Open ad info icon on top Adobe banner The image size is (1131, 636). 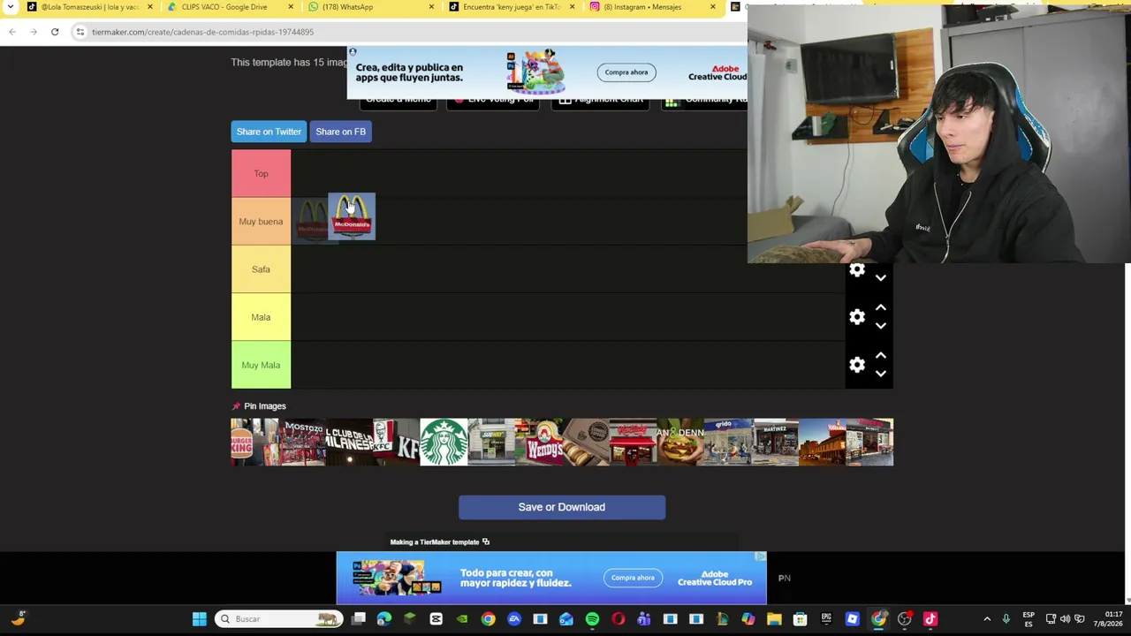click(353, 52)
